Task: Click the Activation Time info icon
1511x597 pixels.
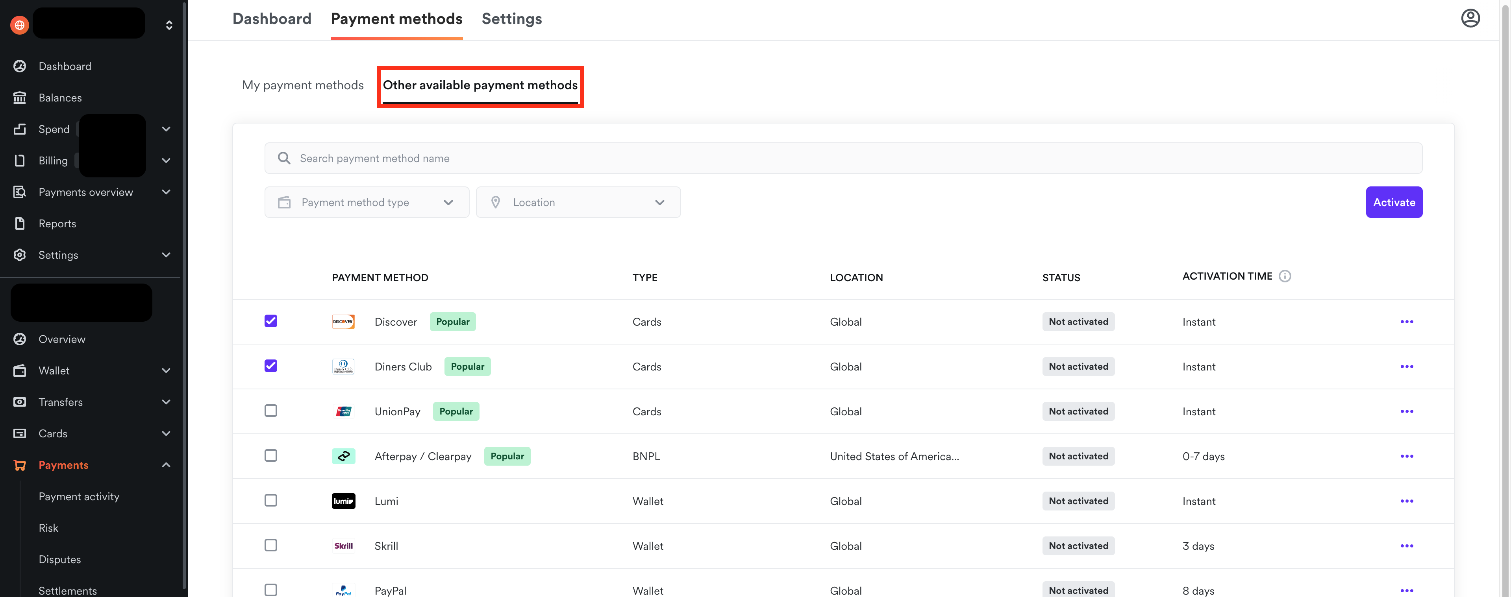Action: click(1285, 276)
